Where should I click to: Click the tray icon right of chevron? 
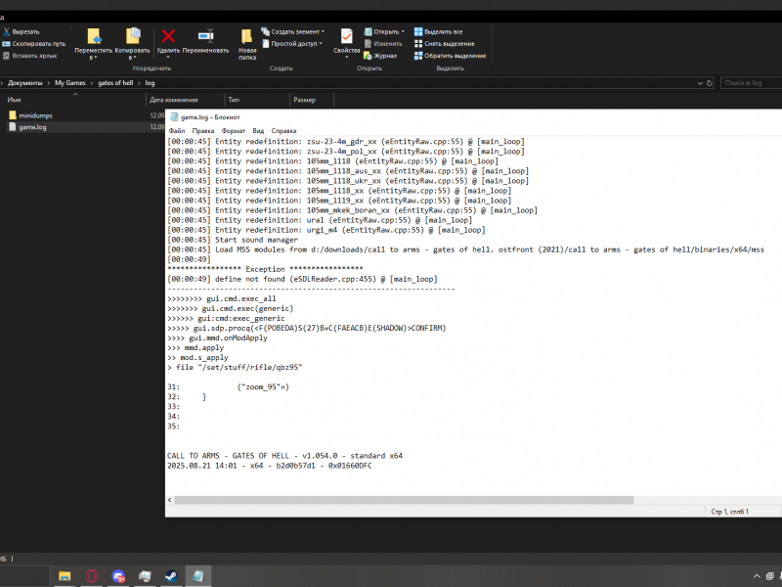pyautogui.click(x=770, y=576)
